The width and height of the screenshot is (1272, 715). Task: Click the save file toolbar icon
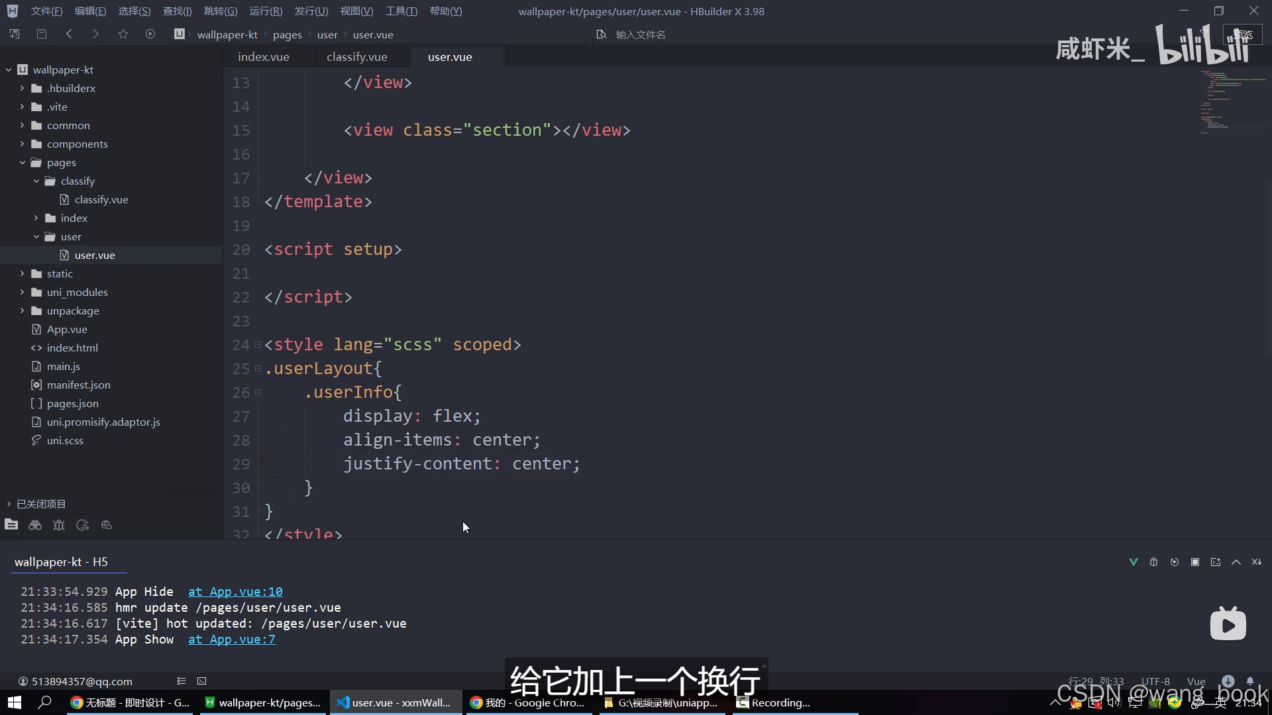click(x=42, y=34)
